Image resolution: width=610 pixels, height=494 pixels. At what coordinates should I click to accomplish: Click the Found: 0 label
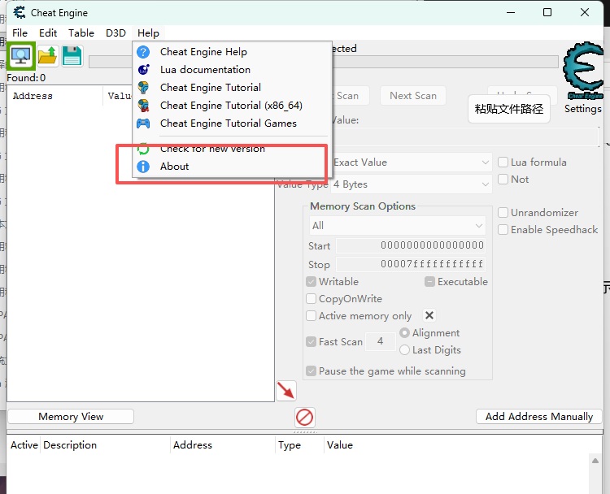(26, 78)
